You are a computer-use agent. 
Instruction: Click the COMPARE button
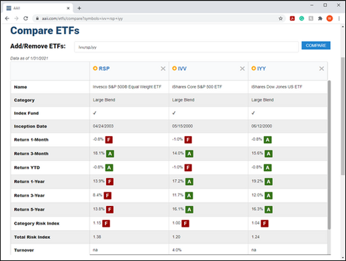[316, 46]
